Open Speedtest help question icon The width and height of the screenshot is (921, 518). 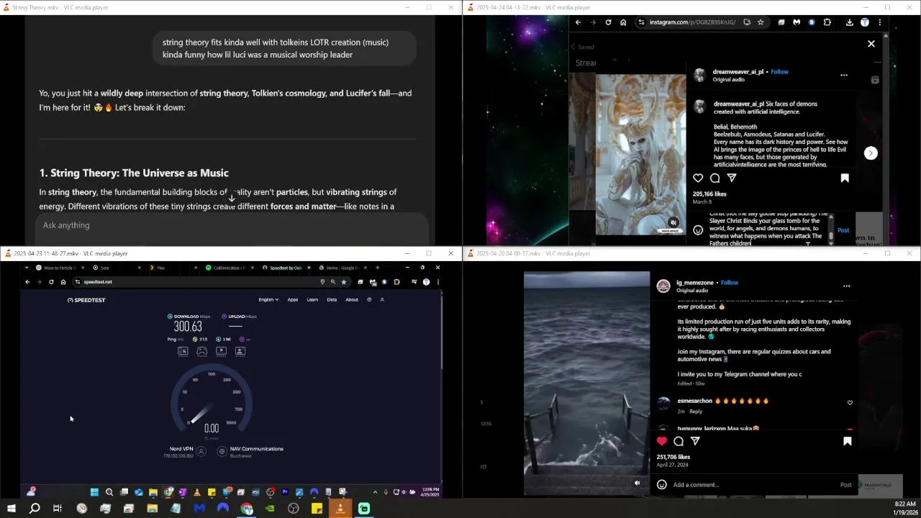pos(369,300)
